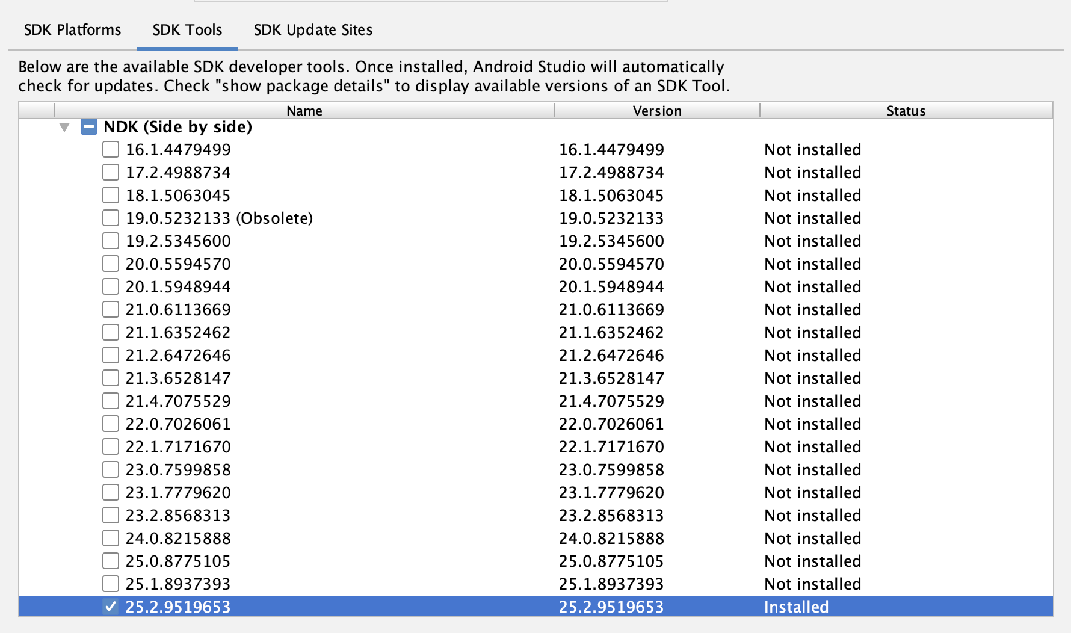Check NDK version 20.0.5594570
The height and width of the screenshot is (633, 1071).
110,264
